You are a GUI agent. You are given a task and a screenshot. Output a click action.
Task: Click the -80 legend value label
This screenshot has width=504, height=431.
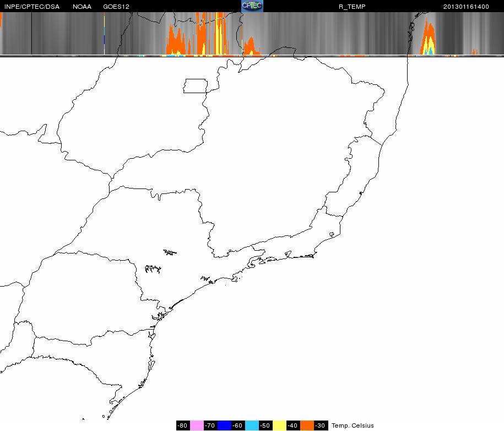click(x=183, y=425)
